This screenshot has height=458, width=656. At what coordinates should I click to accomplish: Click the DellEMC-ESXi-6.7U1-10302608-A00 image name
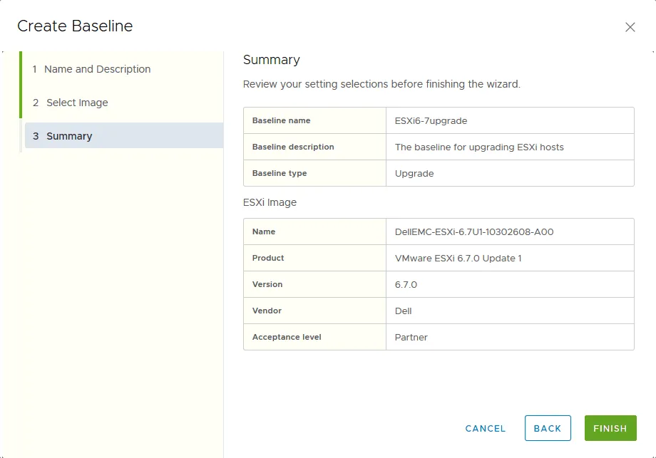pos(474,231)
